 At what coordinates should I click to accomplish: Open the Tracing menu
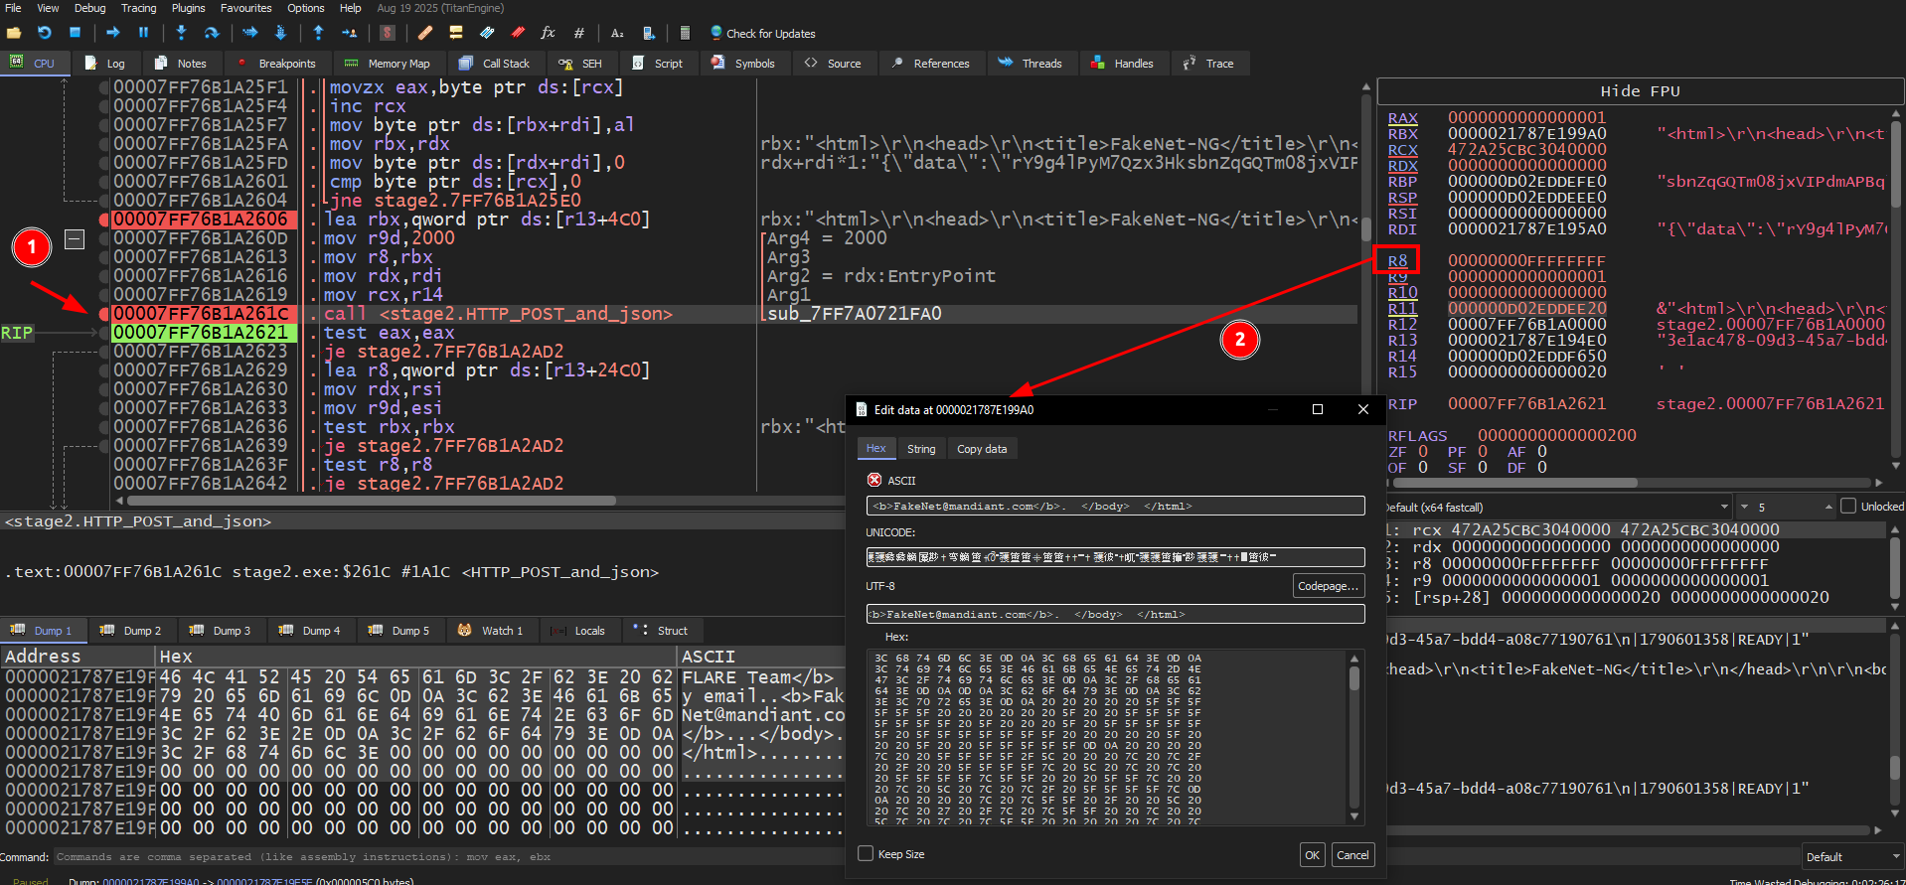click(138, 8)
